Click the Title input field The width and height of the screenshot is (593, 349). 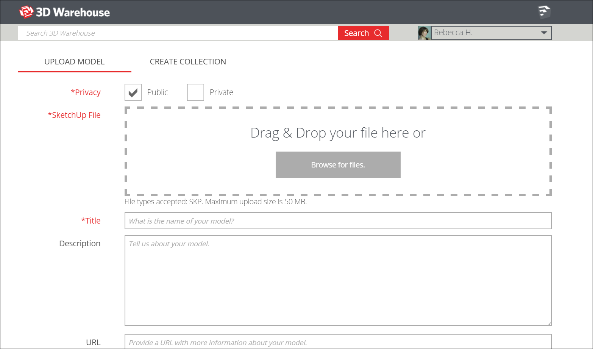pos(338,221)
